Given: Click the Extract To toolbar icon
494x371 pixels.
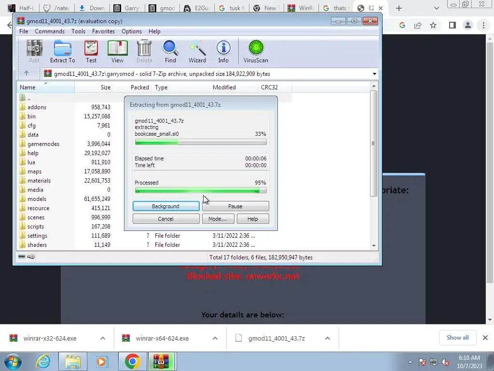Looking at the screenshot, I should [x=62, y=51].
